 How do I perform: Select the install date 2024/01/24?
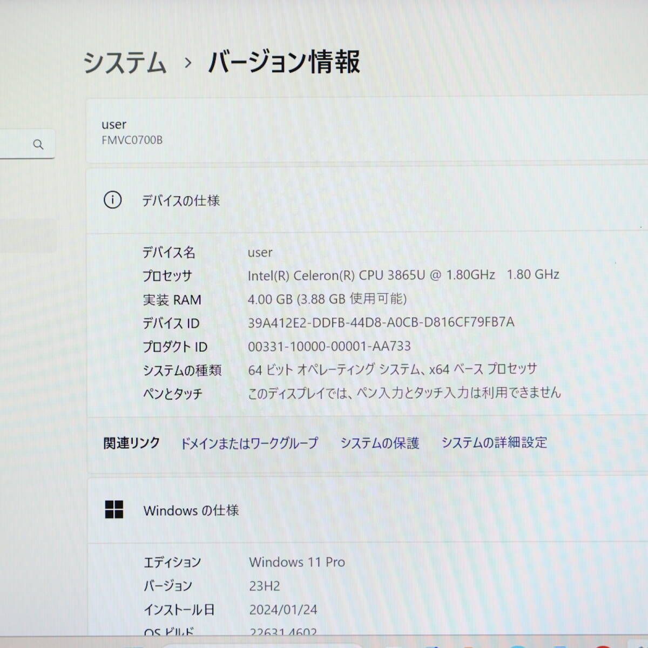pos(283,610)
